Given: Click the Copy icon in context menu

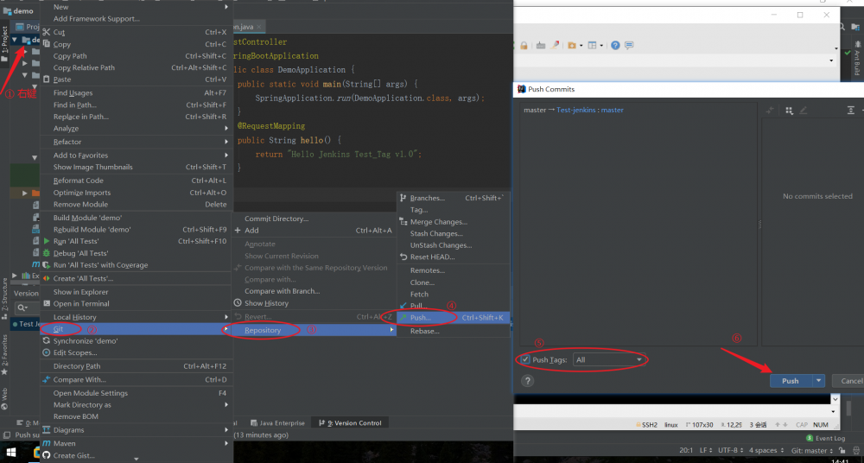Looking at the screenshot, I should point(47,44).
